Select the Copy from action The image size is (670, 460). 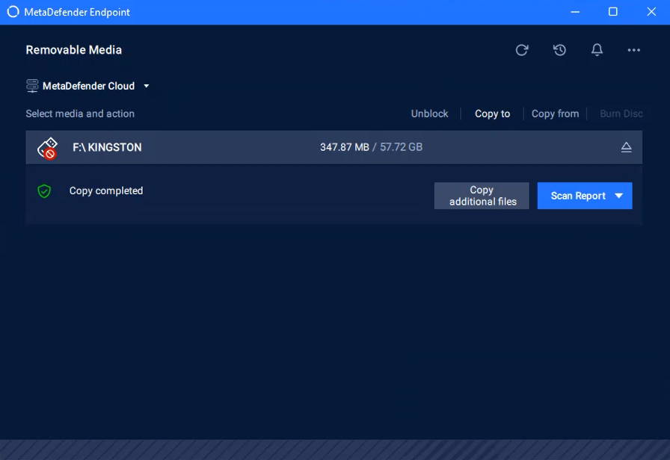click(555, 114)
